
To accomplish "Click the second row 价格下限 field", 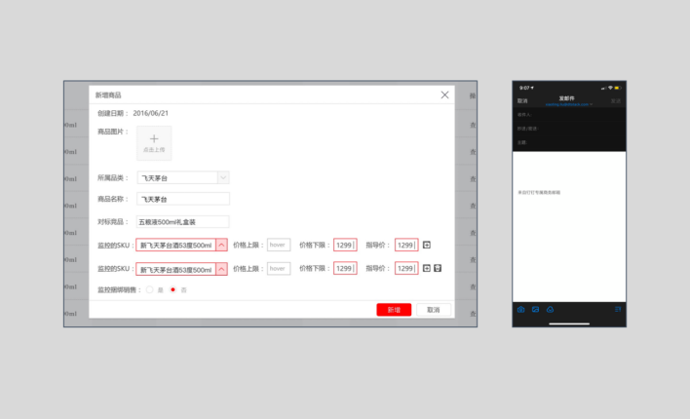I will pyautogui.click(x=345, y=269).
